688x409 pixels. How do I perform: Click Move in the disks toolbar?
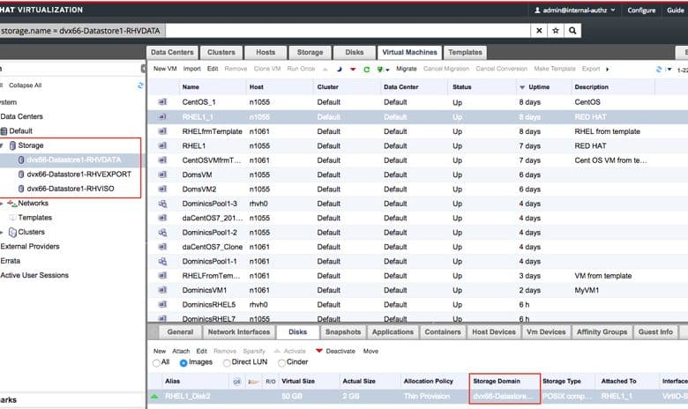pyautogui.click(x=370, y=351)
